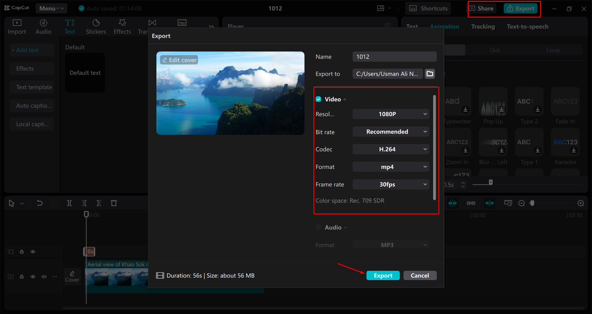Viewport: 592px width, 314px height.
Task: Click the Delete left split tool
Action: (84, 203)
